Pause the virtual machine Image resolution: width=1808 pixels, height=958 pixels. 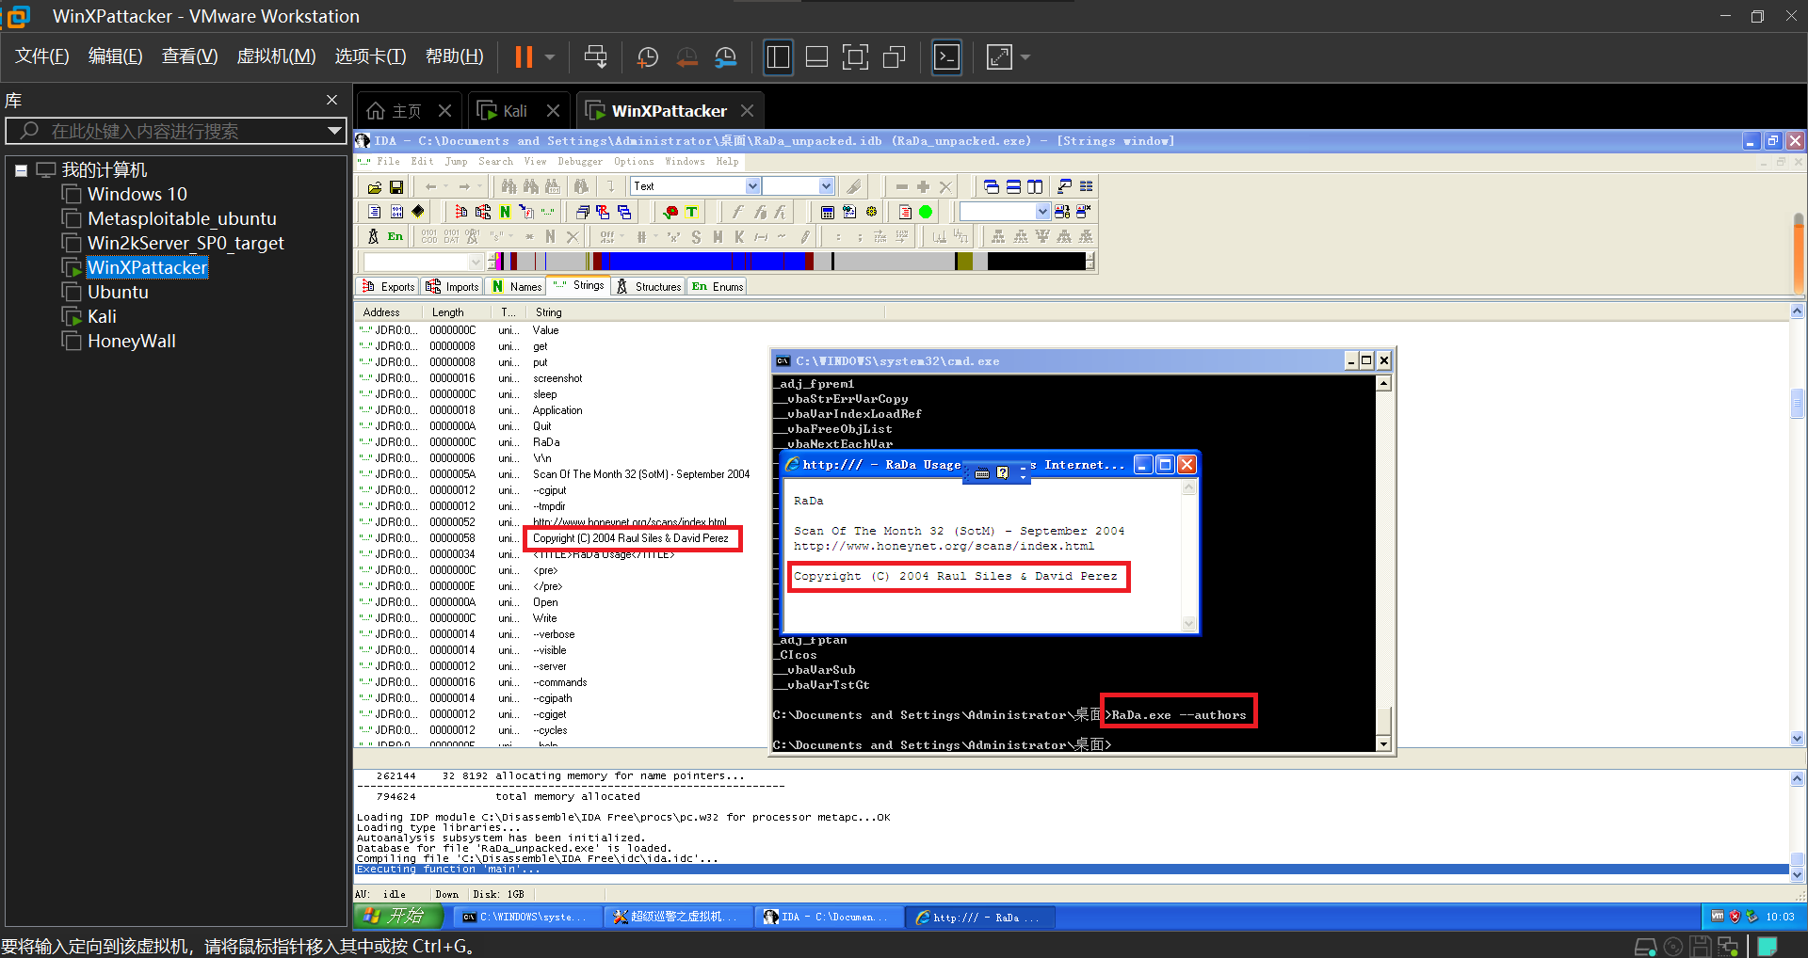coord(524,57)
